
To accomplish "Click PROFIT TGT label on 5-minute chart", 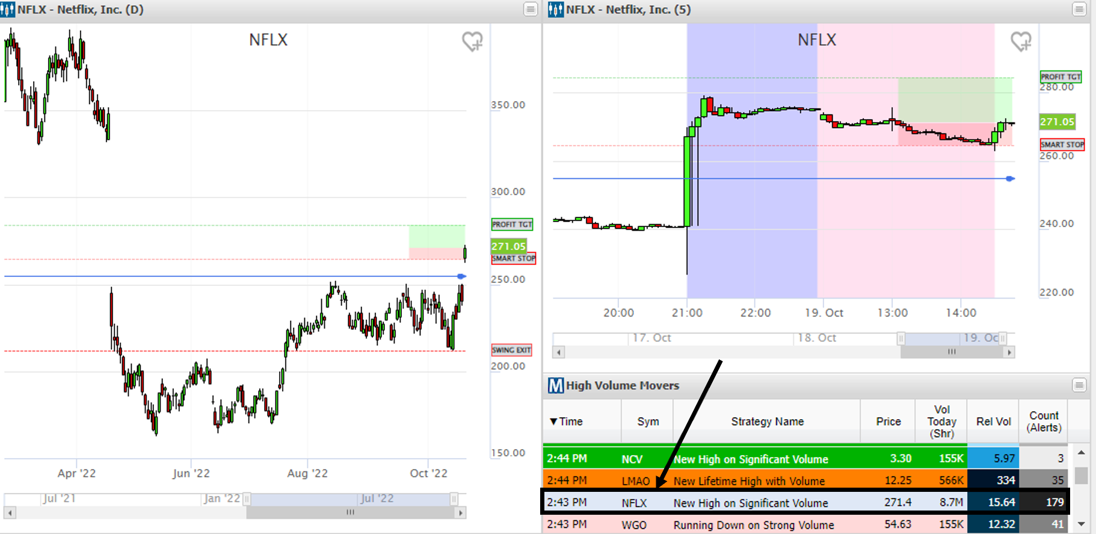I will point(1061,77).
